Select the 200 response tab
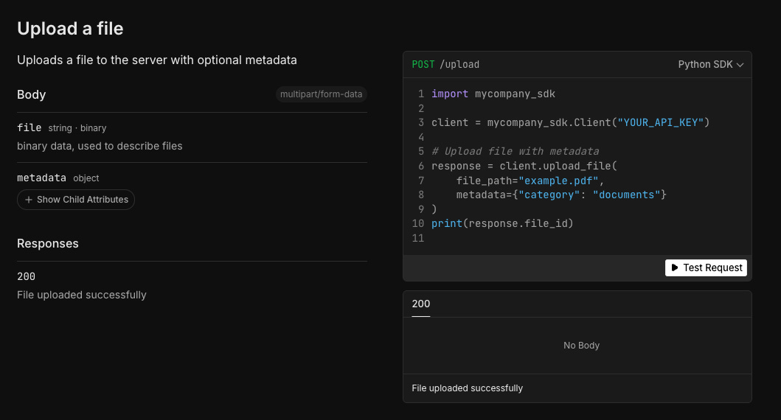Image resolution: width=781 pixels, height=420 pixels. (421, 304)
